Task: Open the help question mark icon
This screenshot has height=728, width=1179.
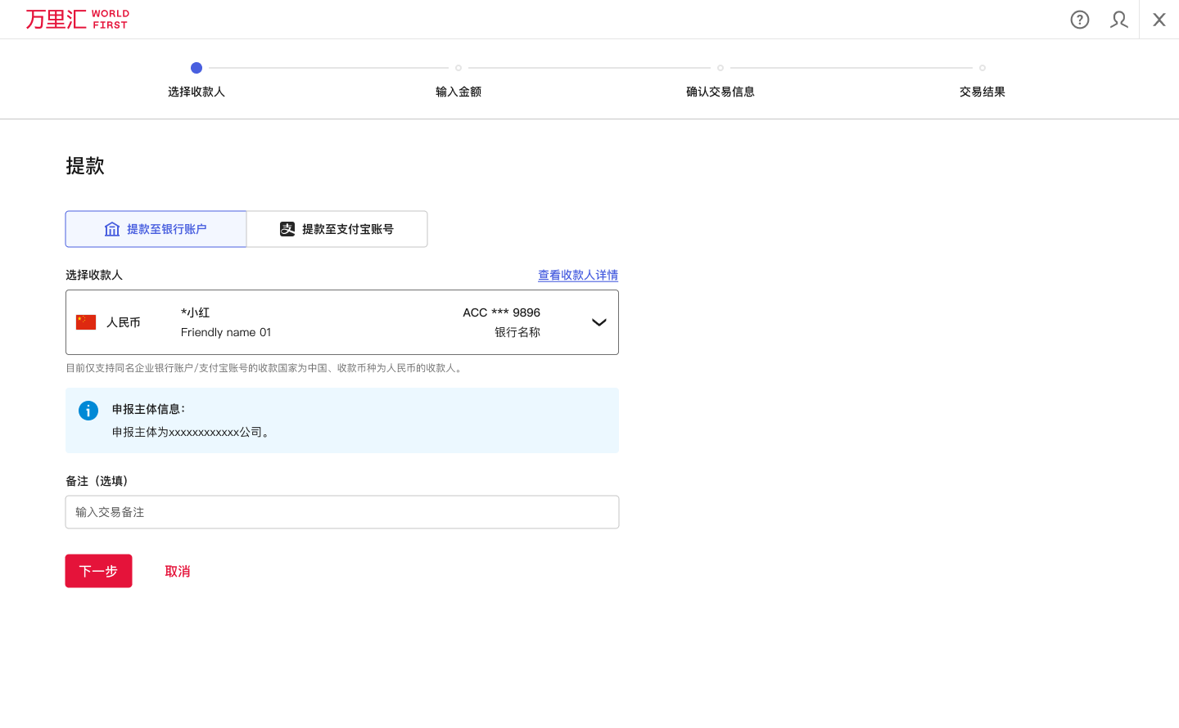Action: pyautogui.click(x=1079, y=19)
